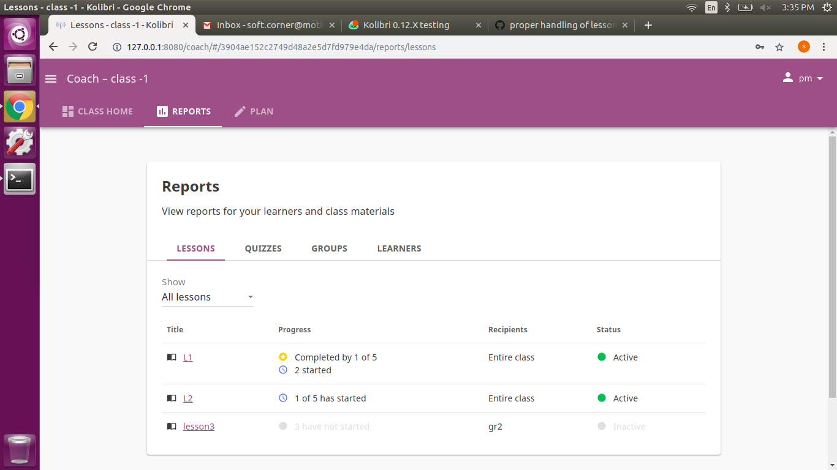The image size is (837, 470).
Task: Click the page vertical scrollbar
Action: click(832, 267)
